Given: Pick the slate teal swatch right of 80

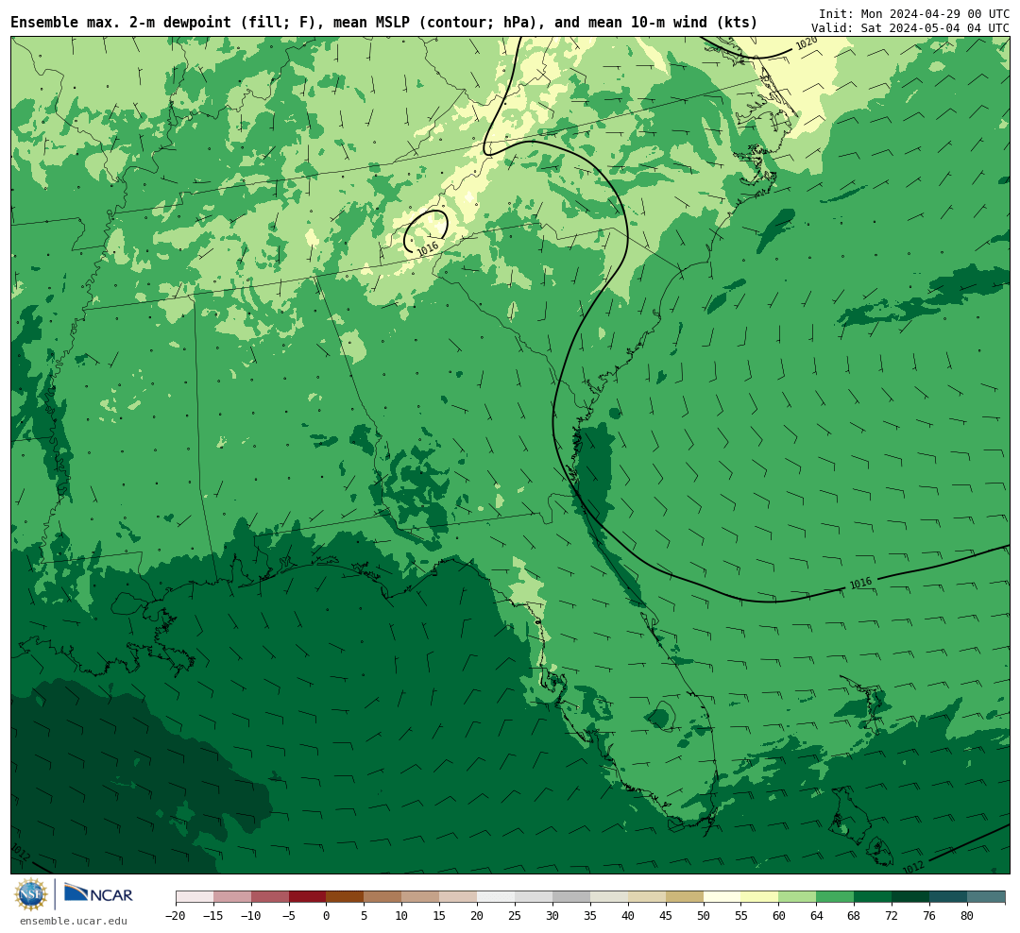Looking at the screenshot, I should (x=987, y=896).
